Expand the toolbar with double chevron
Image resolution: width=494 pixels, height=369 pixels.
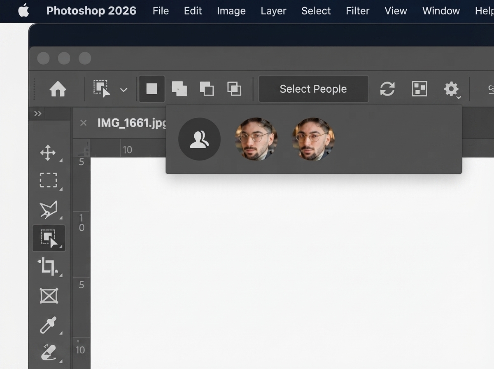38,114
